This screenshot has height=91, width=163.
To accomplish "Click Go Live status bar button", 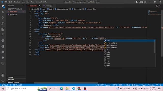I will pyautogui.click(x=135, y=85).
